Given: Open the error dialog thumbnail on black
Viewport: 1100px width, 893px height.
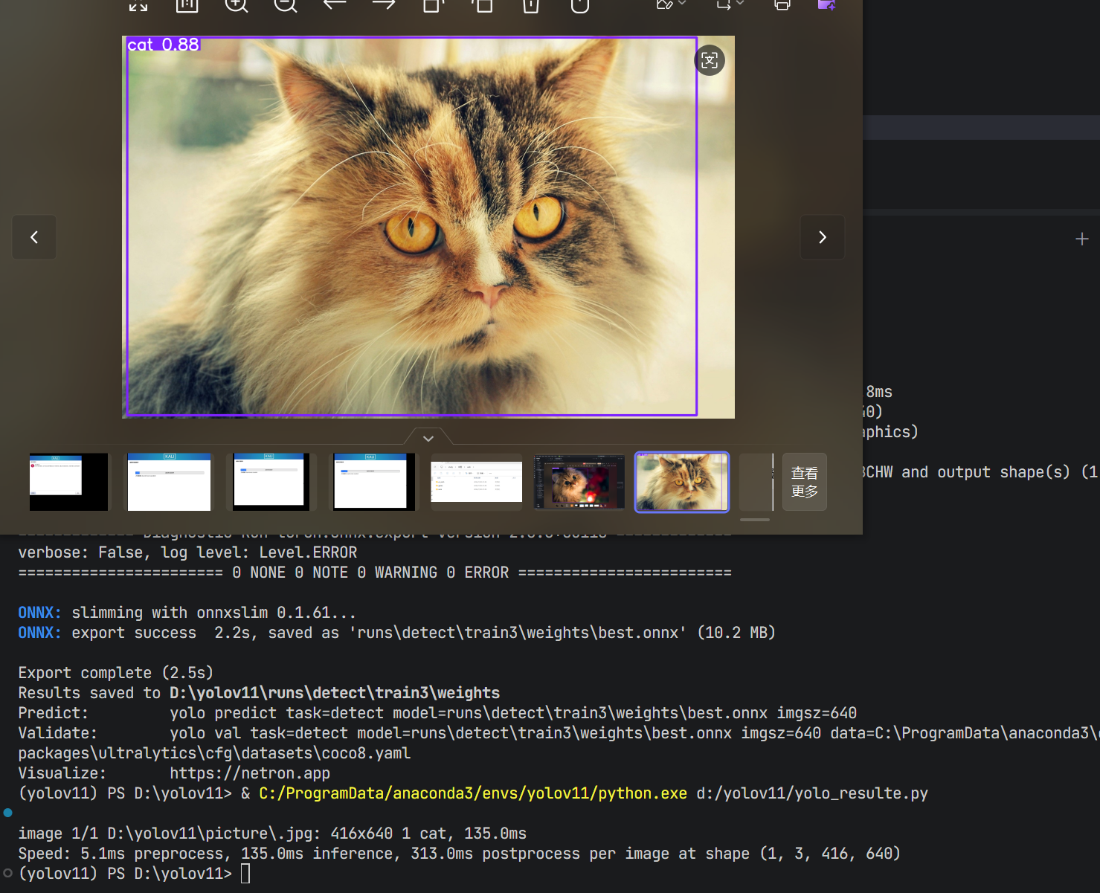Looking at the screenshot, I should pos(68,482).
